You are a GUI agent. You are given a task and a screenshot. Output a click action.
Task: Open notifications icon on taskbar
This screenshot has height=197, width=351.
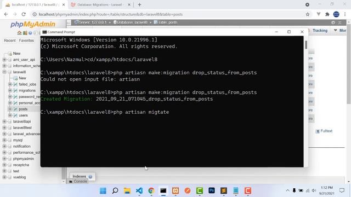coord(342,190)
